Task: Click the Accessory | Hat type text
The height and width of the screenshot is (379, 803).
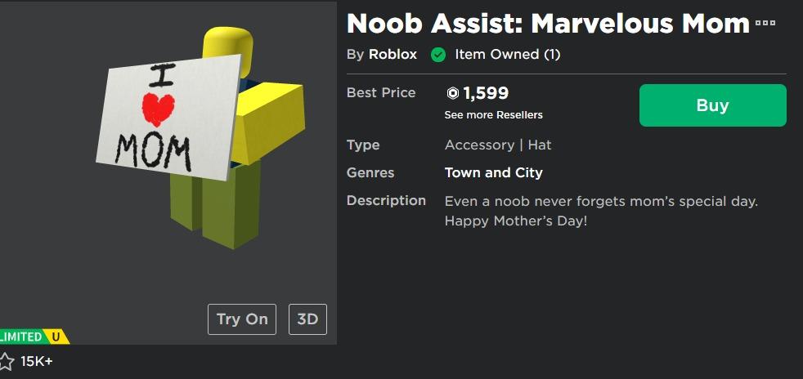Action: pos(497,145)
